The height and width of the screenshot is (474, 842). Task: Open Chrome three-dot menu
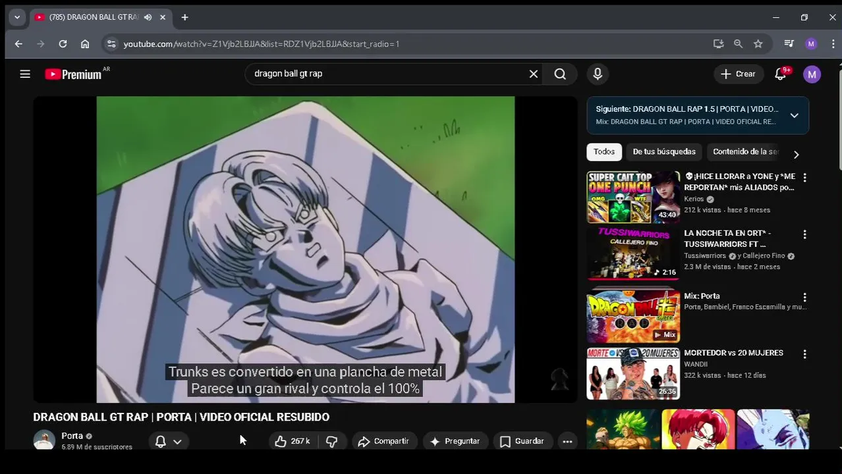click(835, 44)
